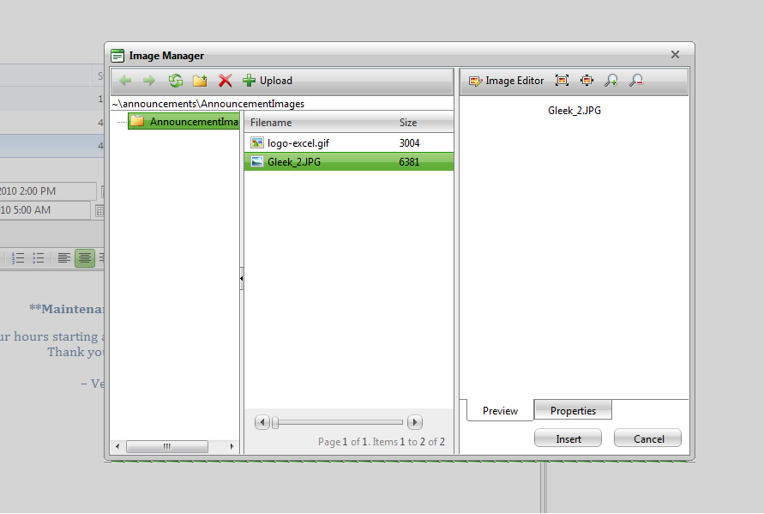Viewport: 764px width, 514px height.
Task: Click the Image Manager title icon
Action: click(117, 56)
